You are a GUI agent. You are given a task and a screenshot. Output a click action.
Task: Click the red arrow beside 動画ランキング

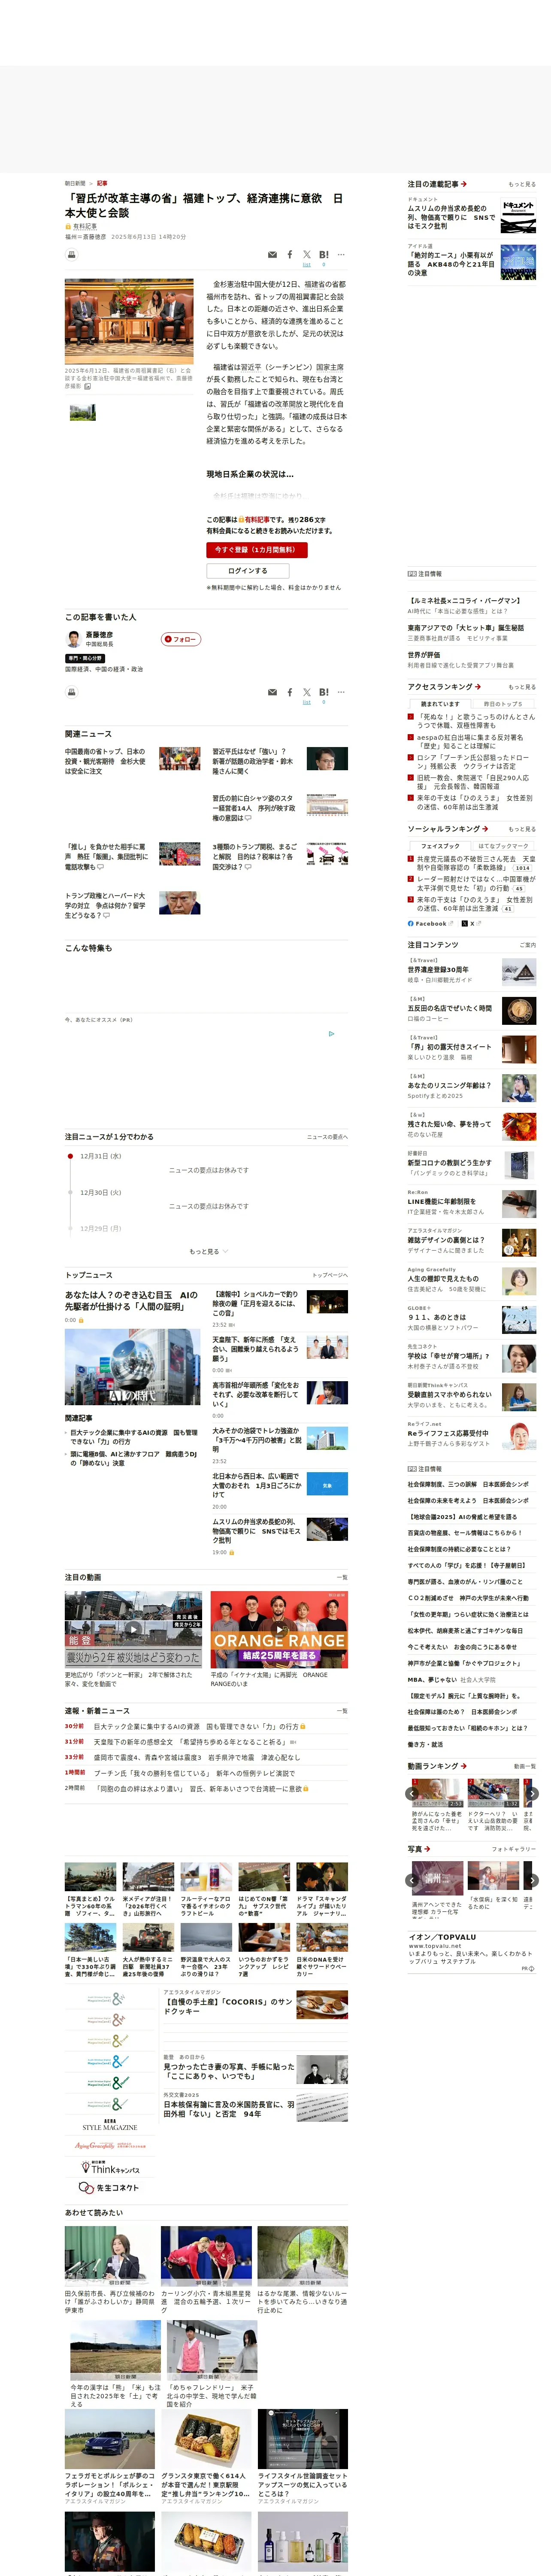(x=464, y=1766)
